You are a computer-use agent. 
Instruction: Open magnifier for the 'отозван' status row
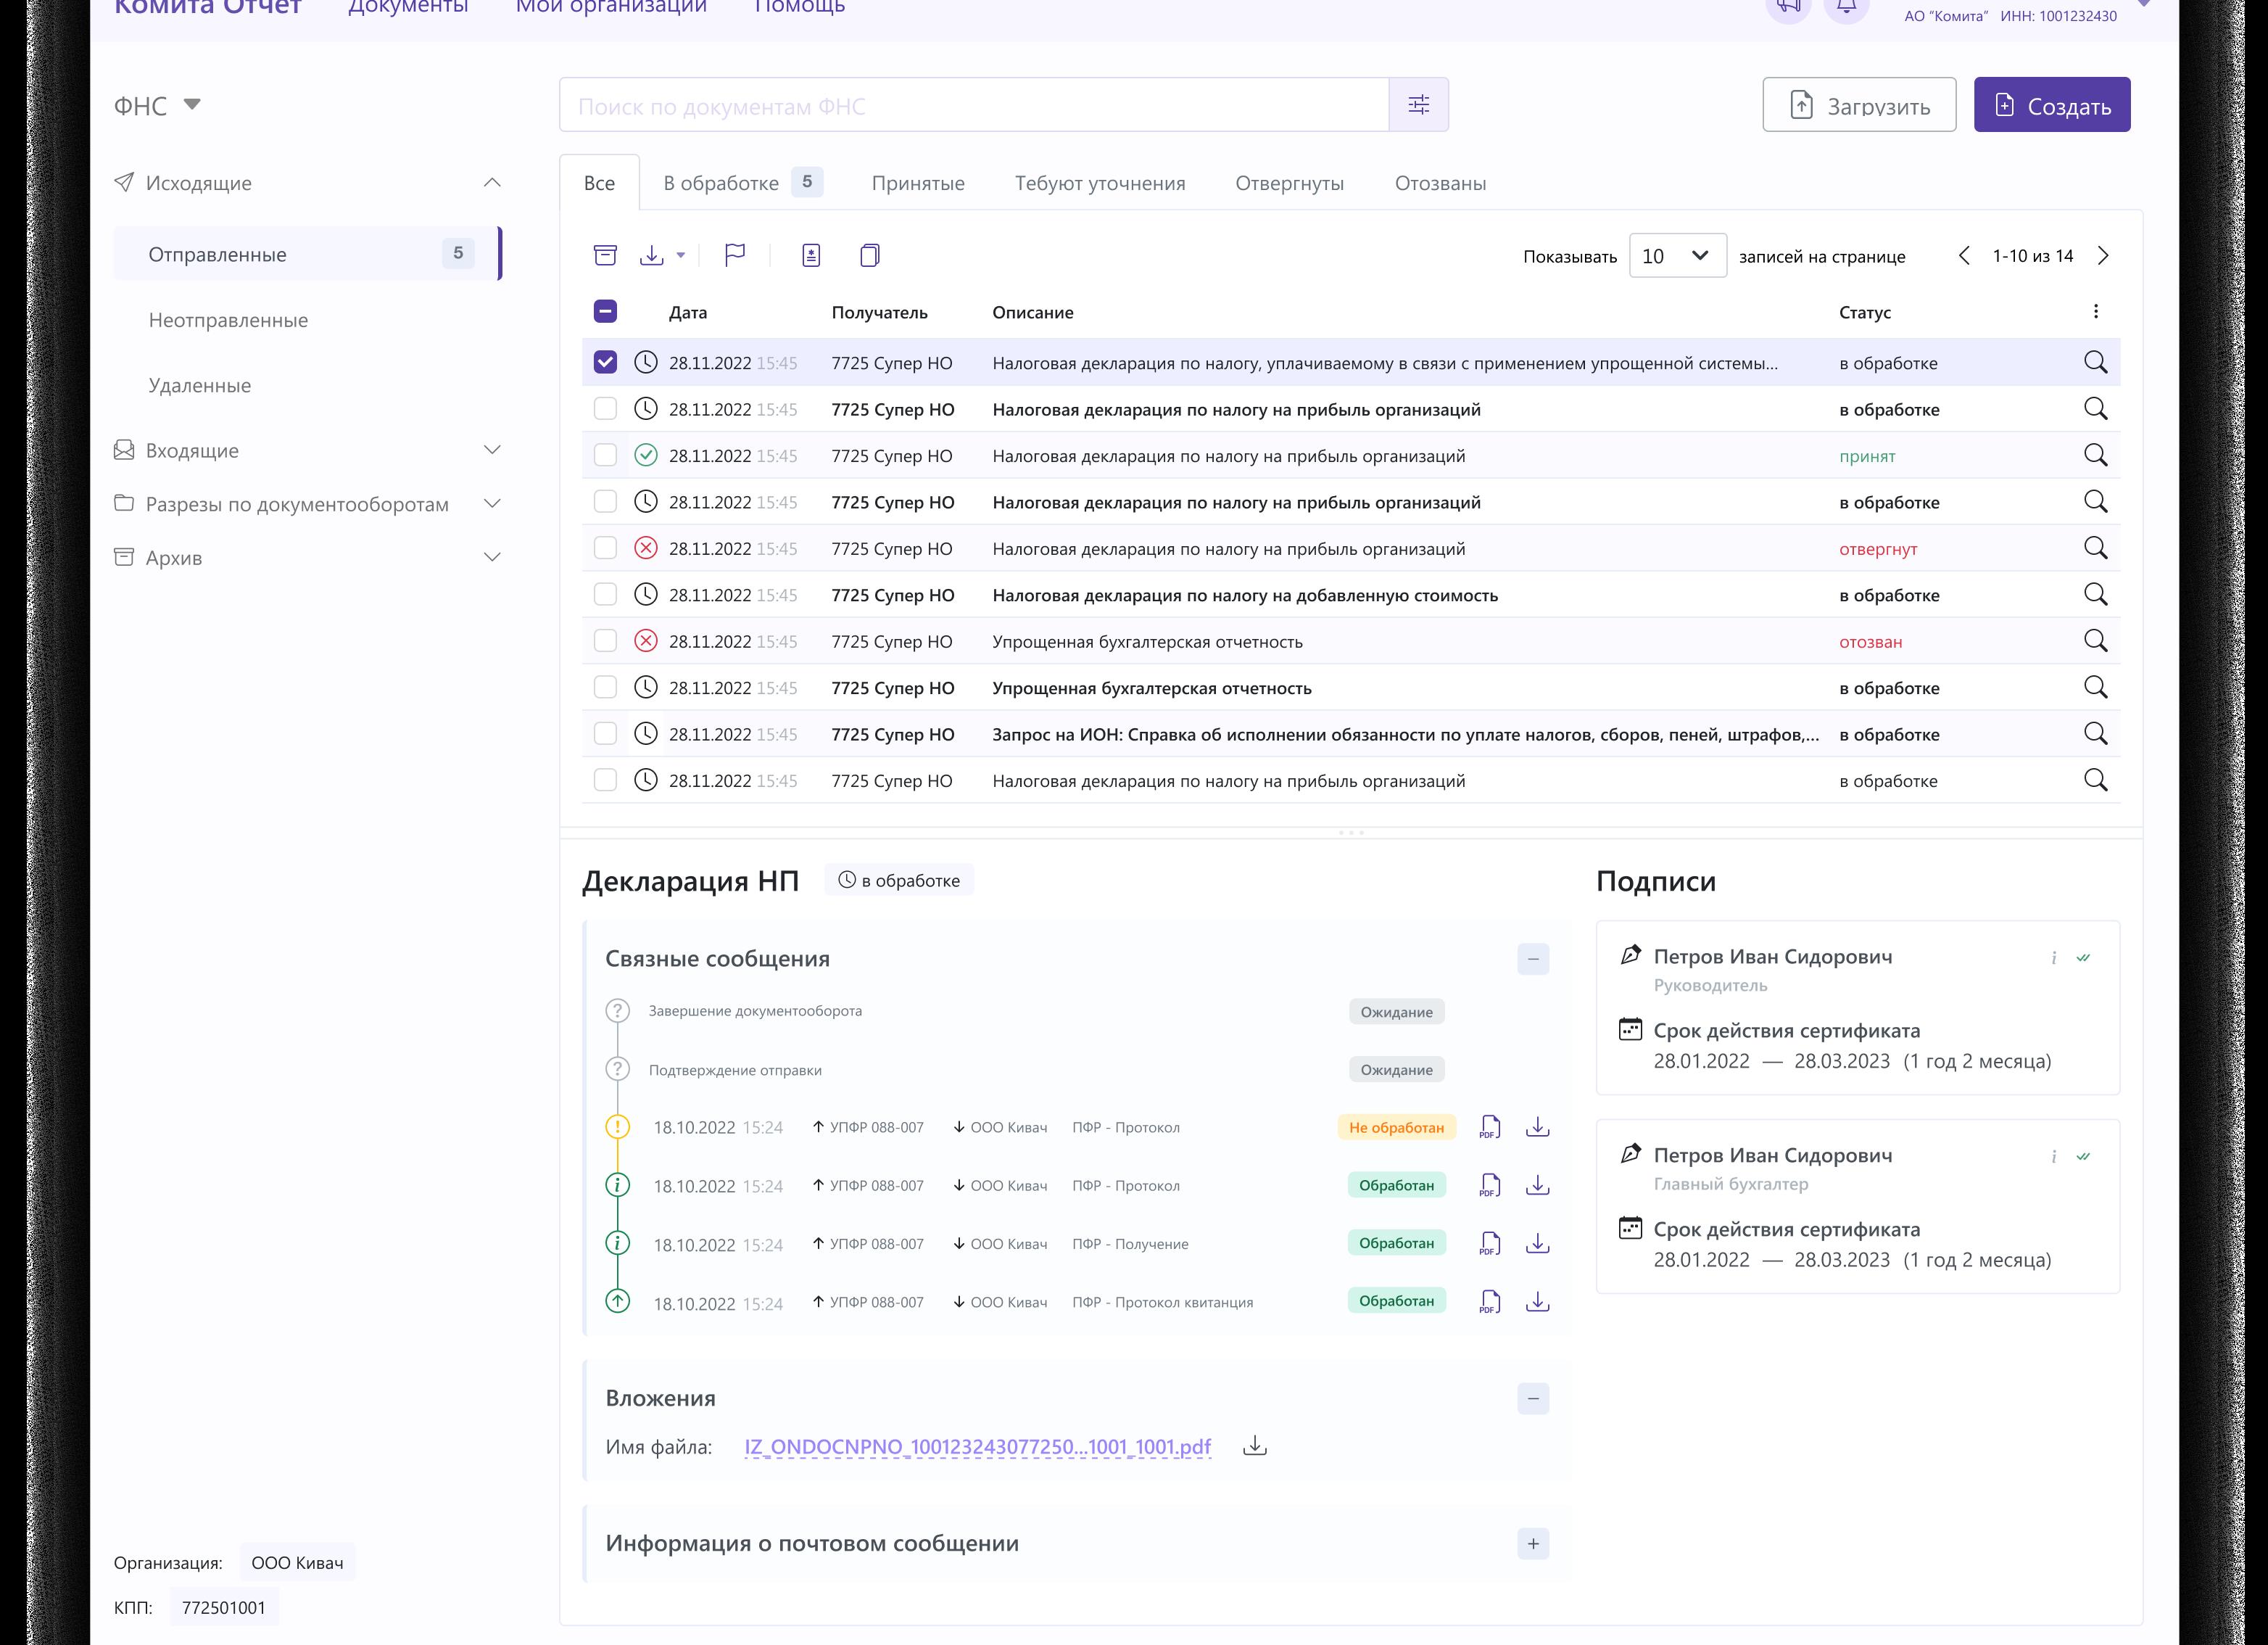[2096, 641]
